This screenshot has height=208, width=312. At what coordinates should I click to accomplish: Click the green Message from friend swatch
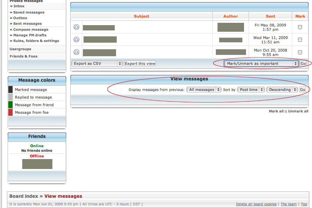tap(11, 105)
